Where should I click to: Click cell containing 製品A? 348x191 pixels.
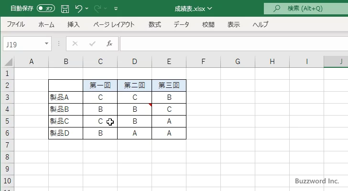pos(65,97)
